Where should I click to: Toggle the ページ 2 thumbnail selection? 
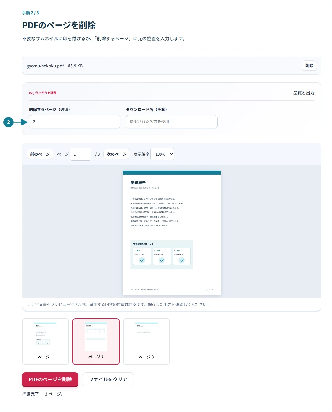pos(96,342)
